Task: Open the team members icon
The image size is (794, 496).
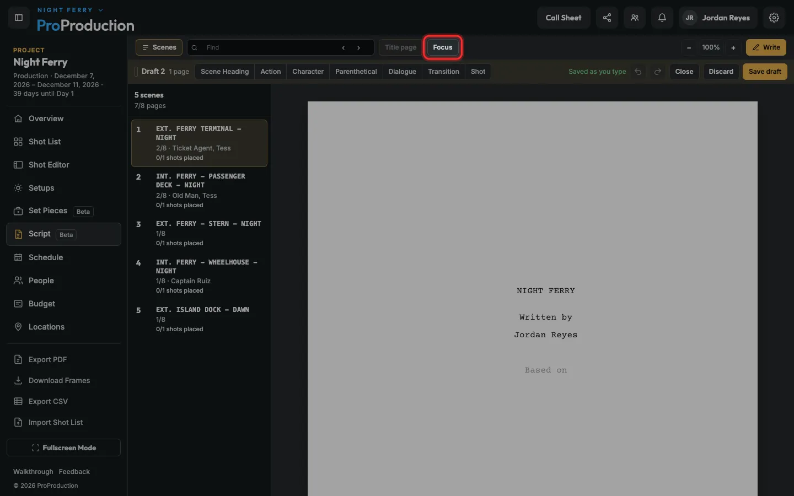Action: tap(635, 18)
